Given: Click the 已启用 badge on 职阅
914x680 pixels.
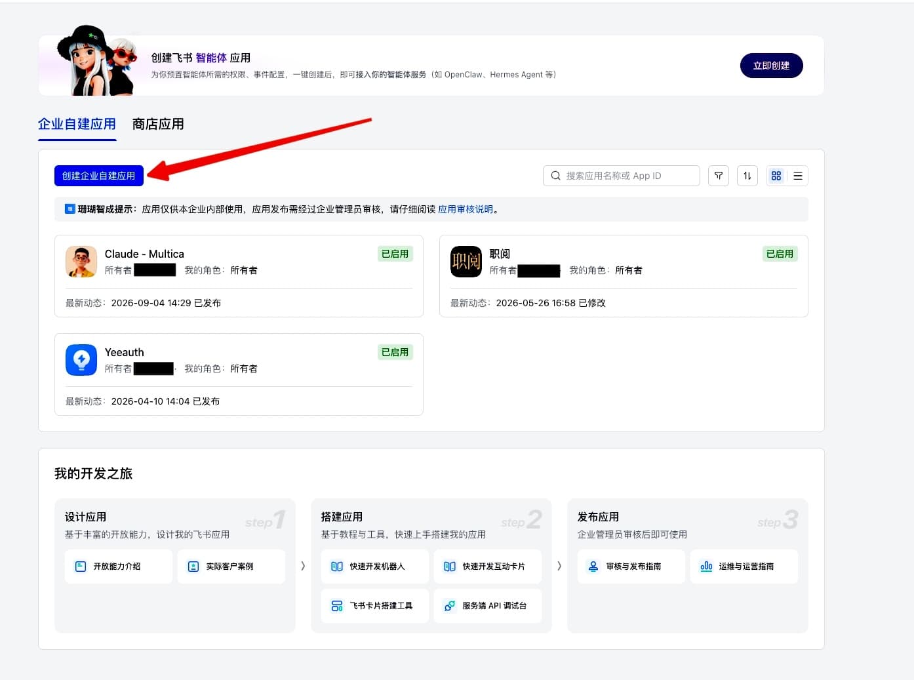Looking at the screenshot, I should click(780, 254).
